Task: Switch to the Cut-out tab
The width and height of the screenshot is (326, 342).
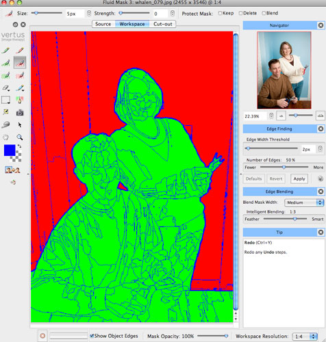Action: 162,24
